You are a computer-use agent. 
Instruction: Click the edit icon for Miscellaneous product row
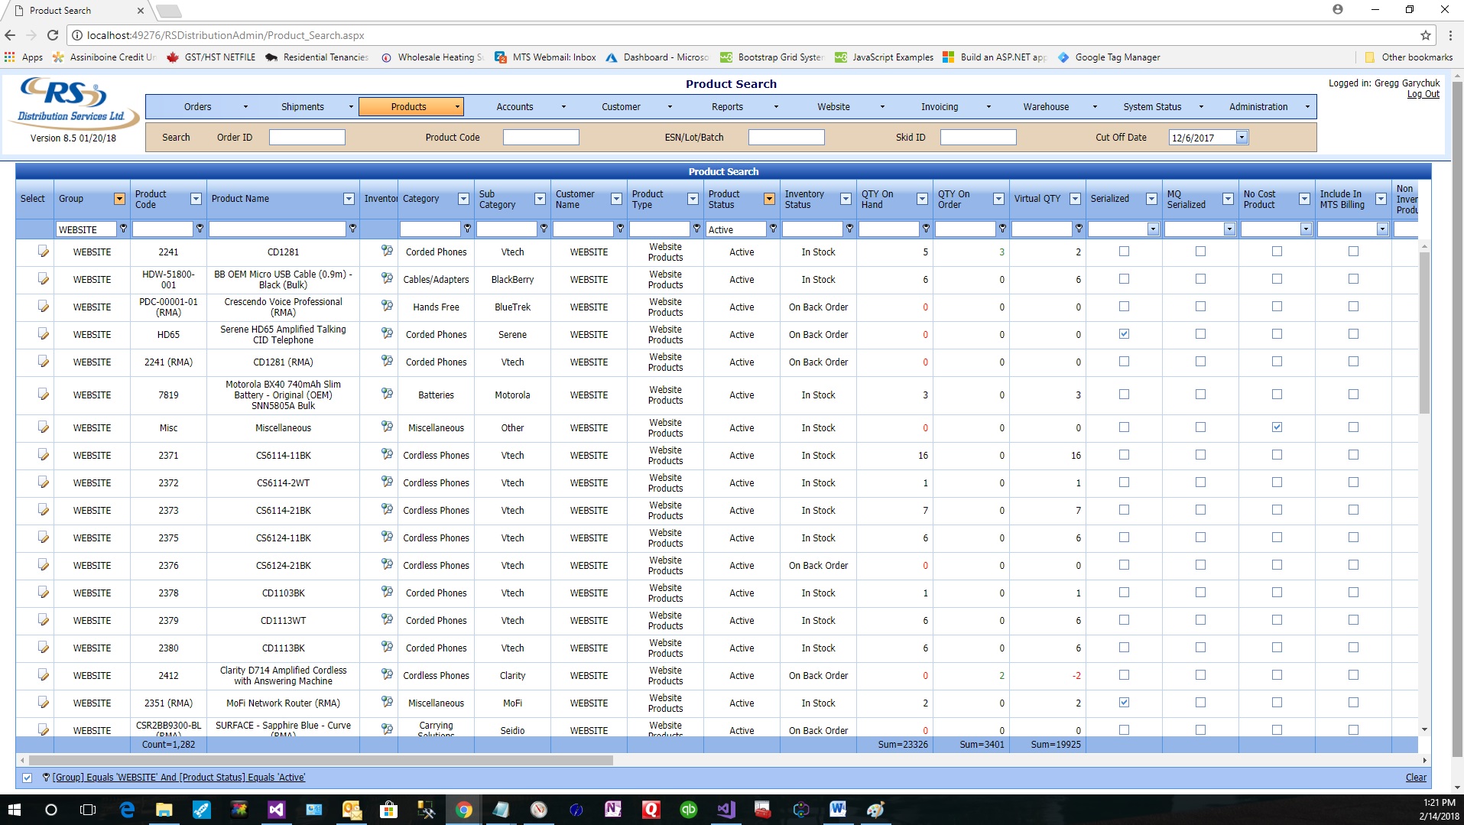[43, 427]
